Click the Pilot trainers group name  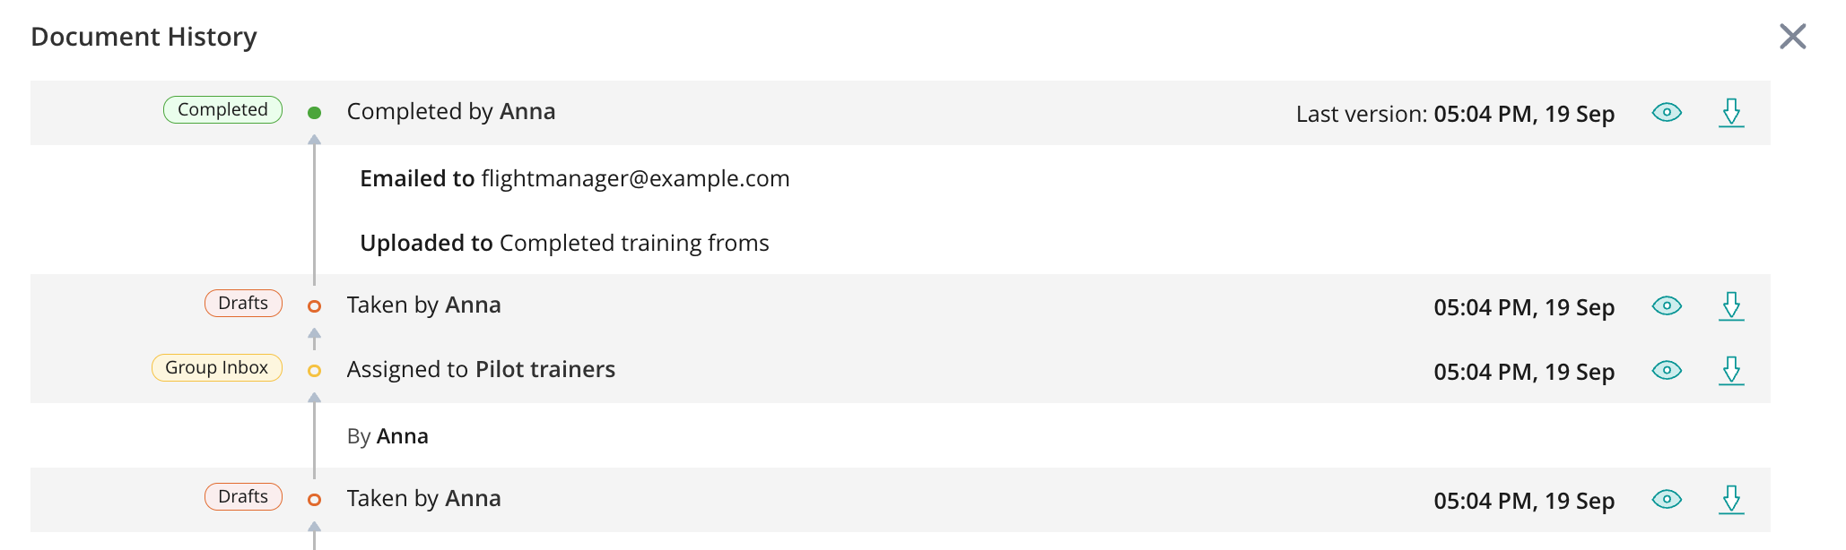(544, 370)
